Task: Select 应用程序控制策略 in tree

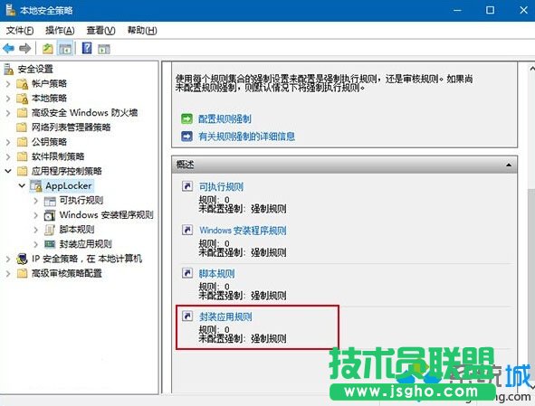Action: coord(67,171)
